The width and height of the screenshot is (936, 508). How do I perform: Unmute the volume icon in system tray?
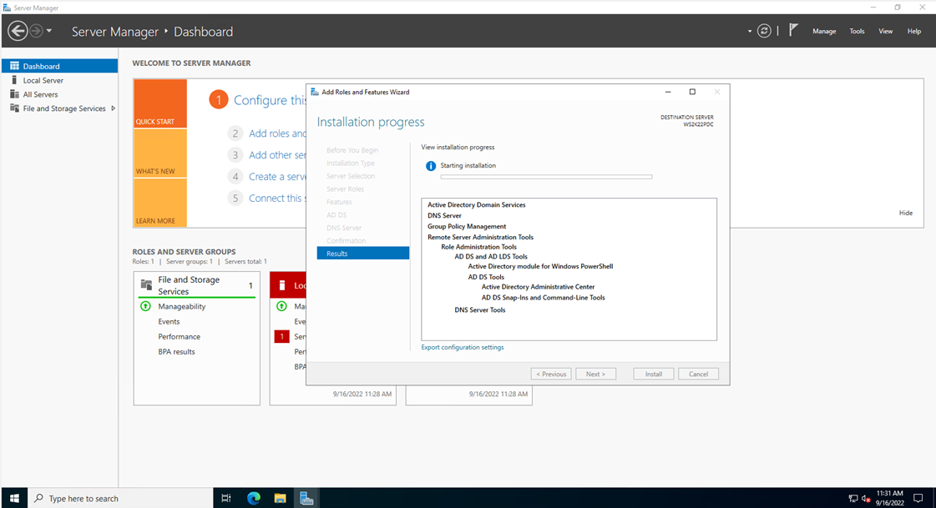pos(866,498)
